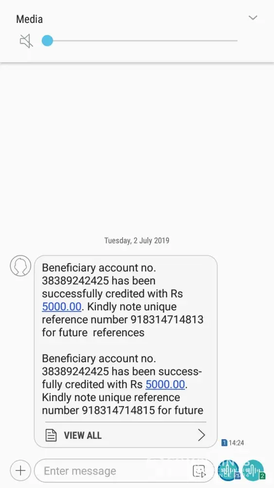This screenshot has width=274, height=488.
Task: Open the sender's contact avatar
Action: coord(20,266)
